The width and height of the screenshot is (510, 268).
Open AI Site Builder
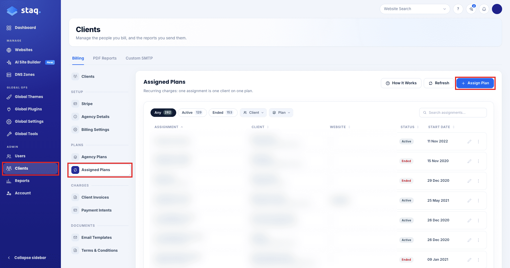click(x=30, y=62)
